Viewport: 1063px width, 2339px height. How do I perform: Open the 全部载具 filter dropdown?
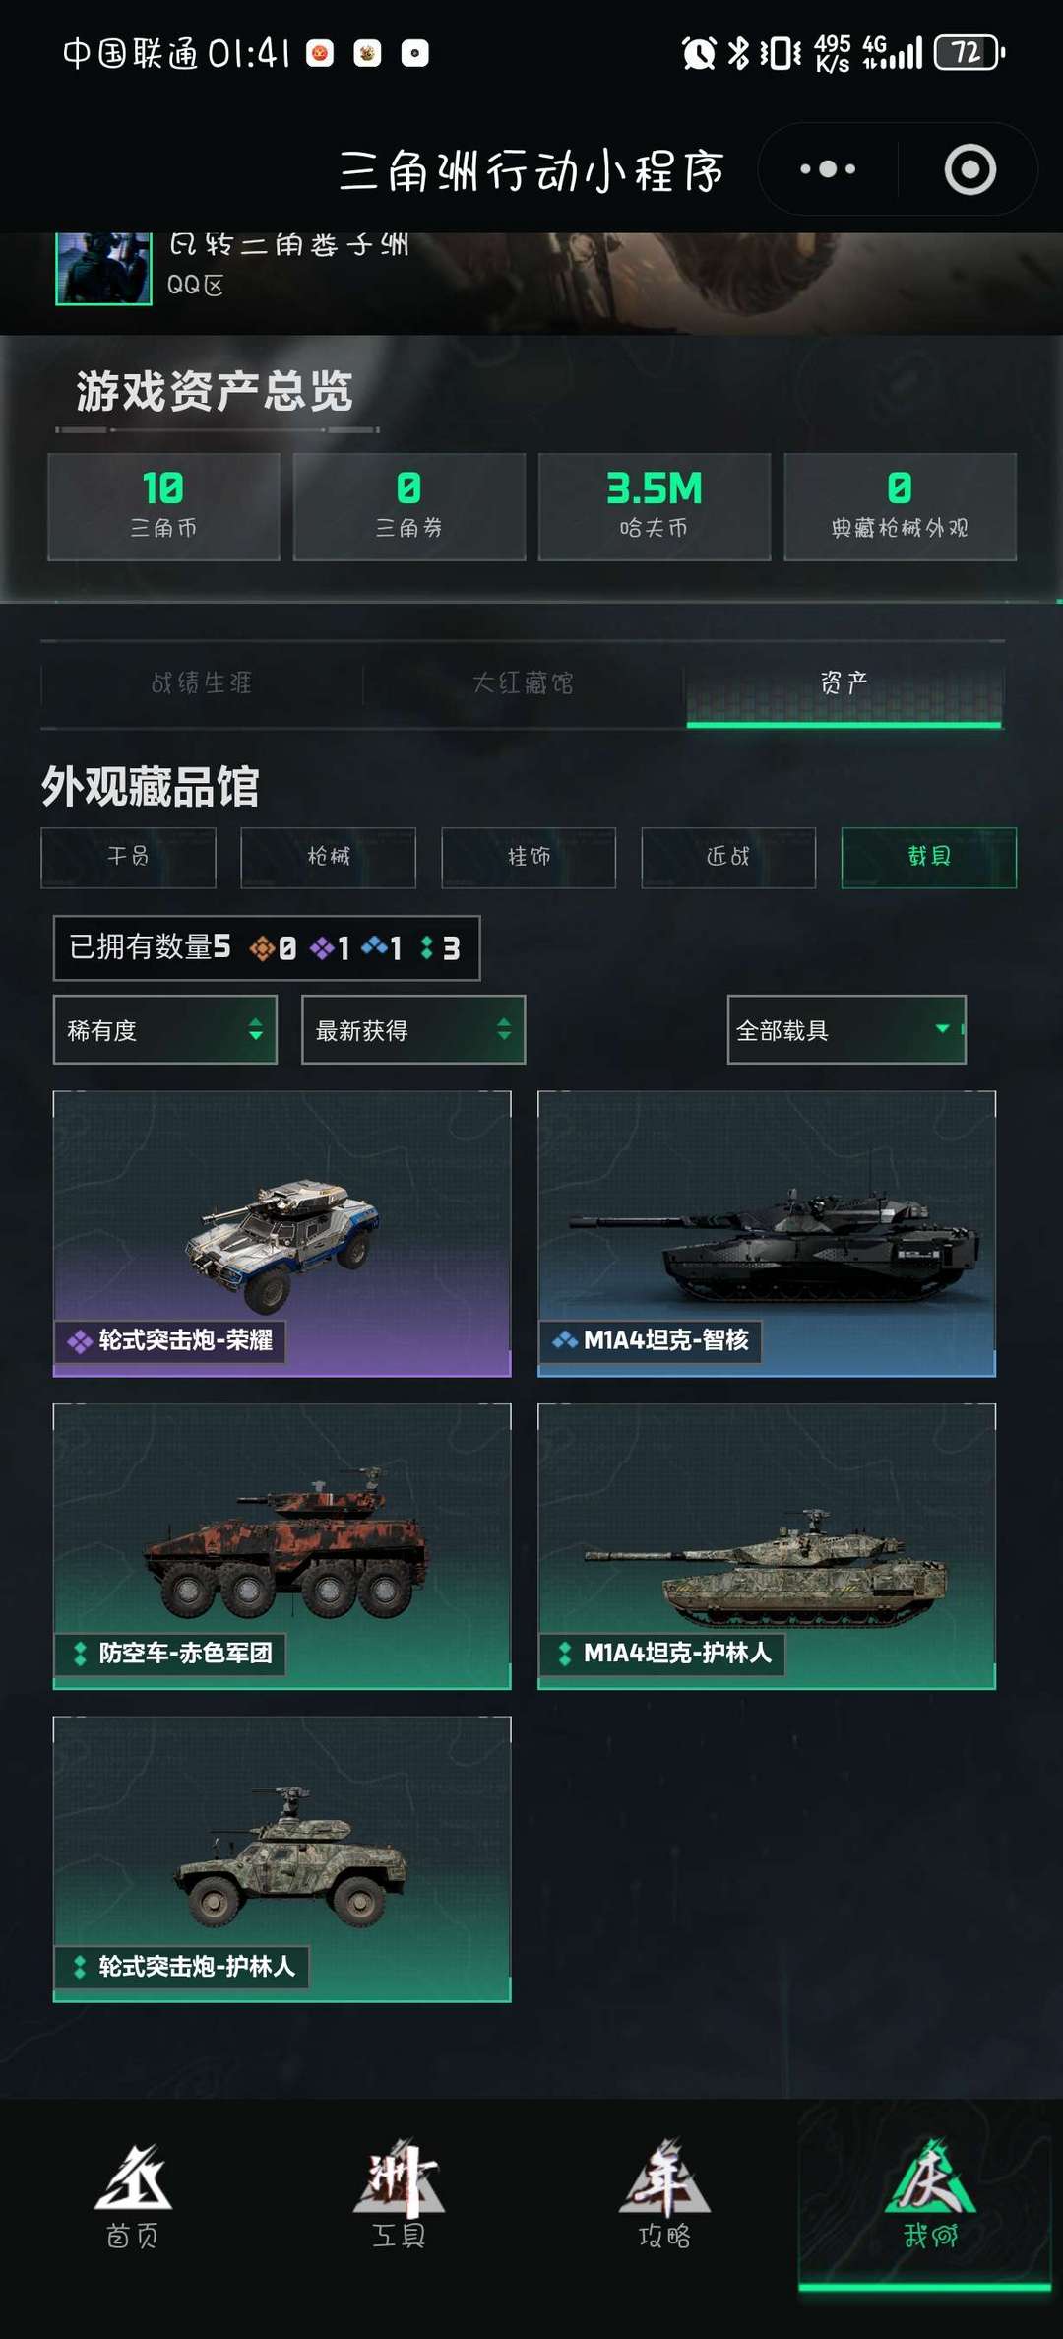pyautogui.click(x=846, y=1030)
